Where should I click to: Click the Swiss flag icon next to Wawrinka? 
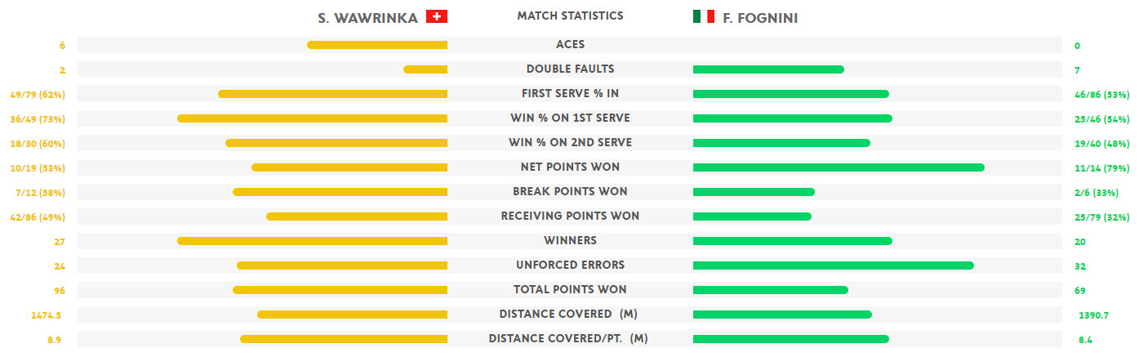click(x=437, y=16)
